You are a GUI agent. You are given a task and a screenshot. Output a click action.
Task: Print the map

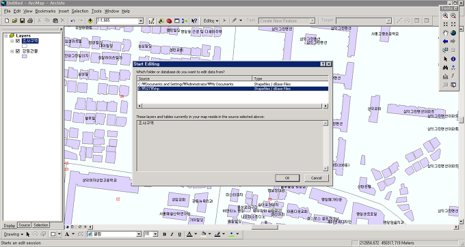(x=30, y=20)
